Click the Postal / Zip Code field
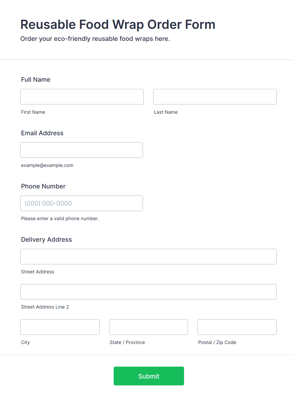Screen dimensions: 294x401 tap(237, 327)
